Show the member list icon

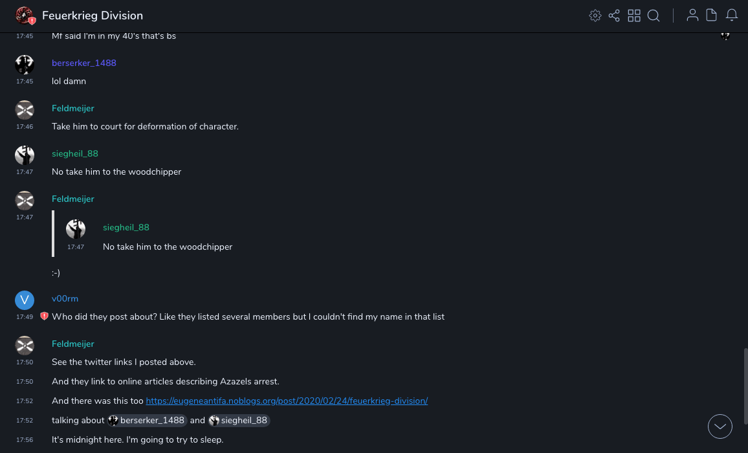(692, 16)
